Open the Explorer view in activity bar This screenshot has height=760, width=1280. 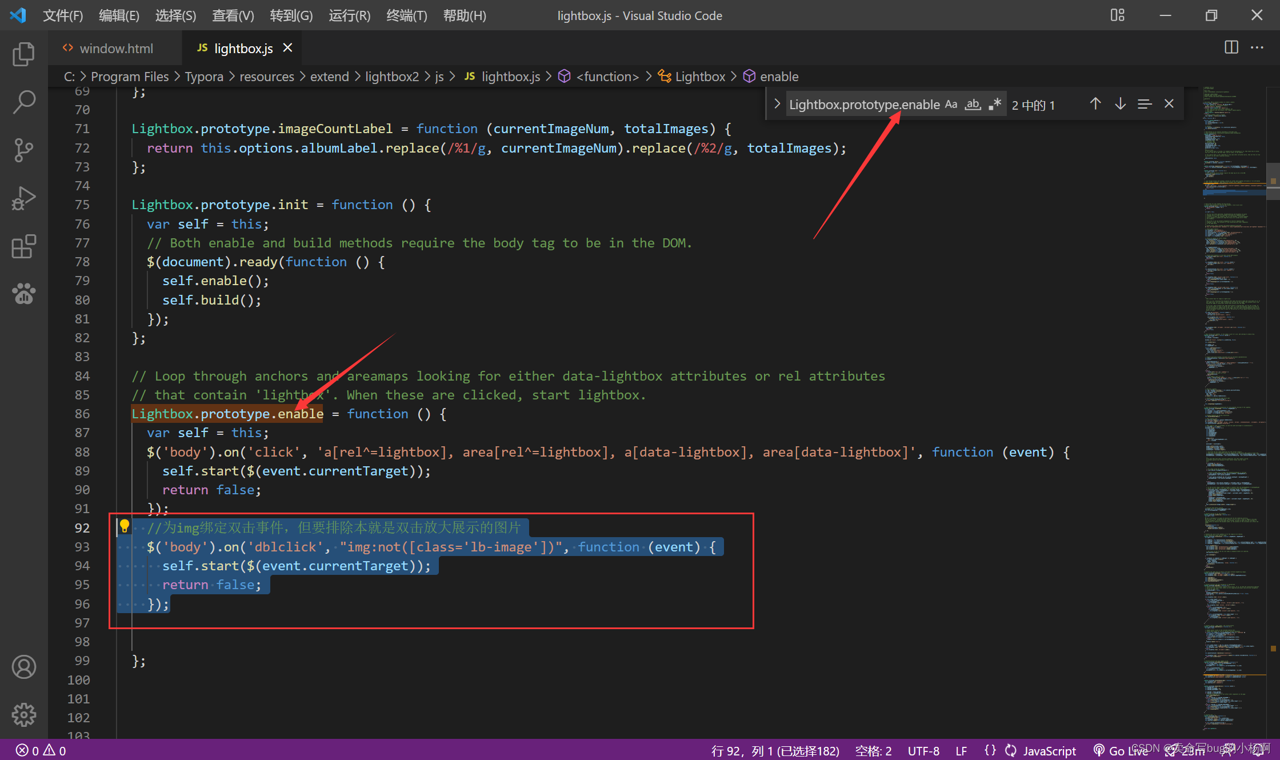click(23, 54)
